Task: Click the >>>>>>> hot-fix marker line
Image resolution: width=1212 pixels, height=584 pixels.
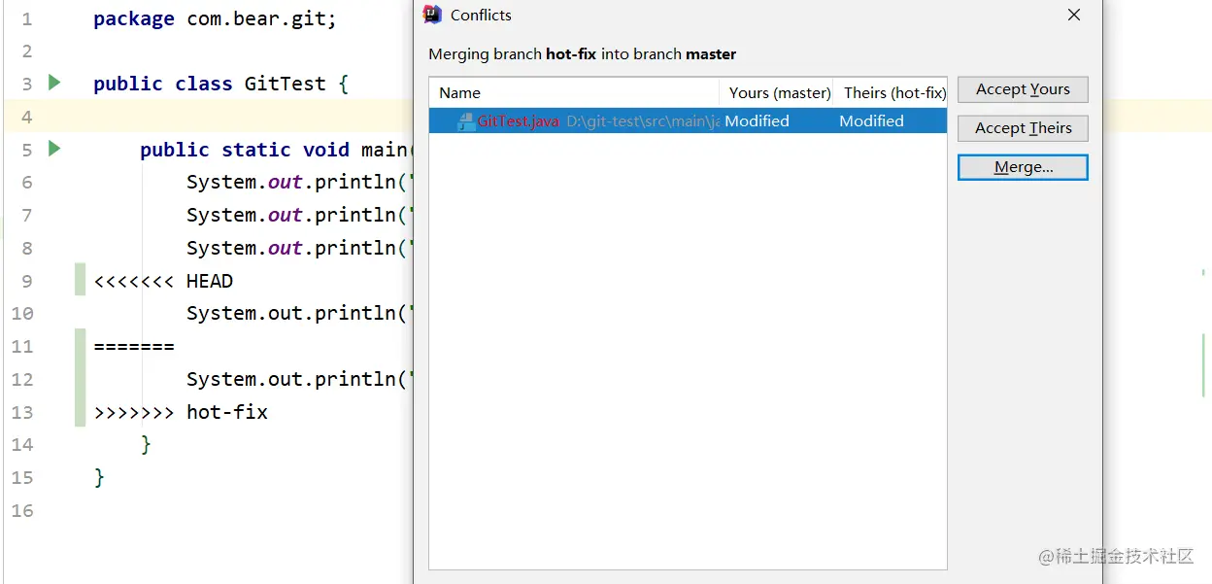Action: coord(181,412)
